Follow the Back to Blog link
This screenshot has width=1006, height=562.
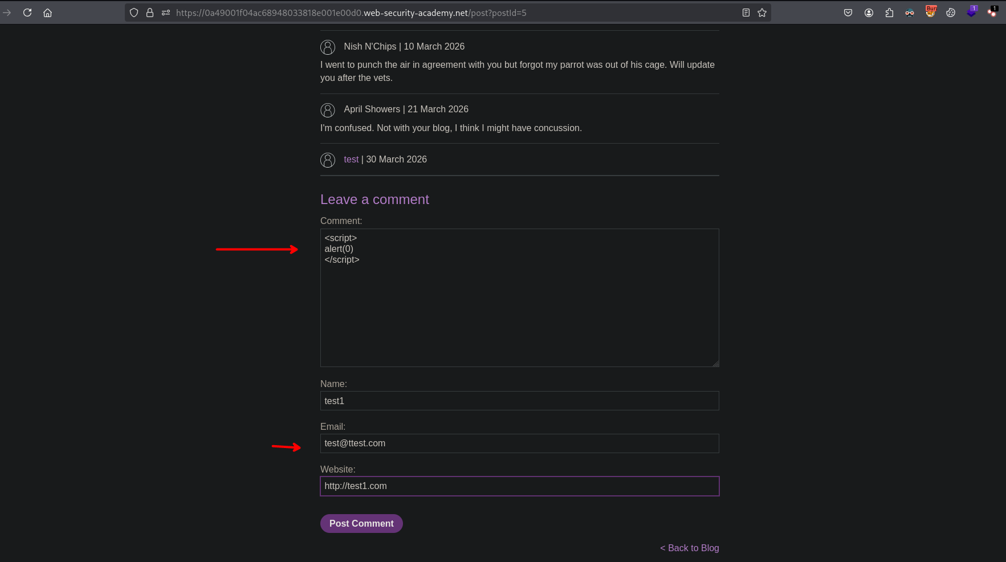pyautogui.click(x=690, y=548)
